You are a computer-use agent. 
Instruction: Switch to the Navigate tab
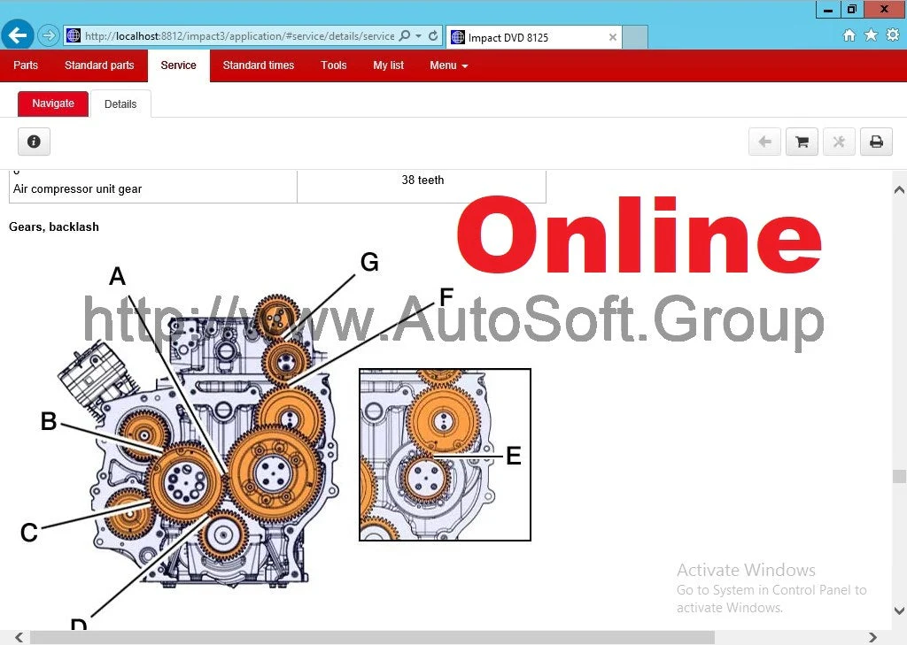tap(53, 104)
